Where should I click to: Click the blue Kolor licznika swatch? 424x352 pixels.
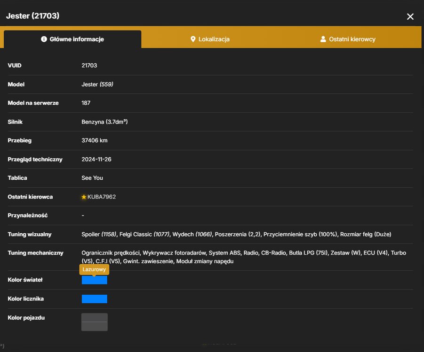(x=95, y=299)
